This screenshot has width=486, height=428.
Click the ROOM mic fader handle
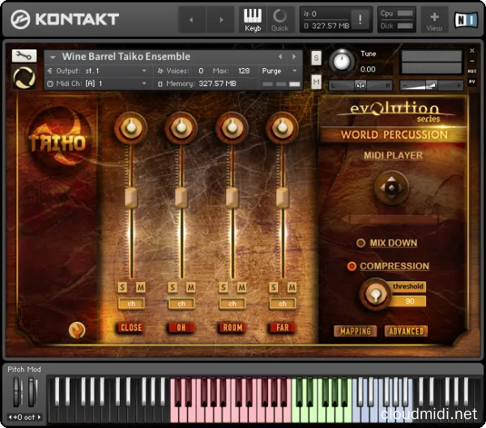point(232,198)
